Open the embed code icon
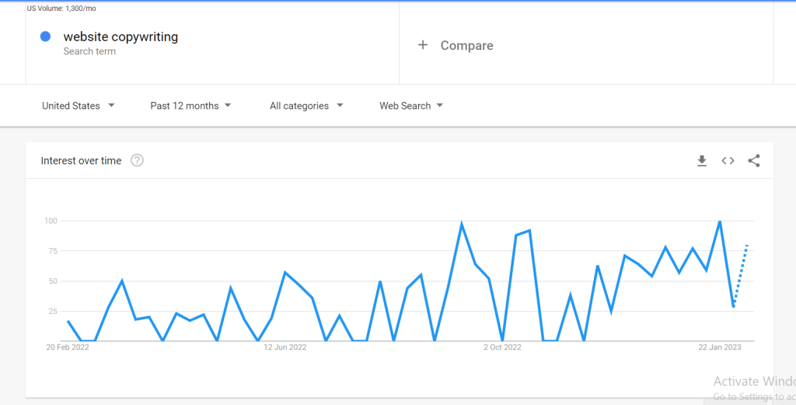The height and width of the screenshot is (405, 796). pyautogui.click(x=728, y=161)
